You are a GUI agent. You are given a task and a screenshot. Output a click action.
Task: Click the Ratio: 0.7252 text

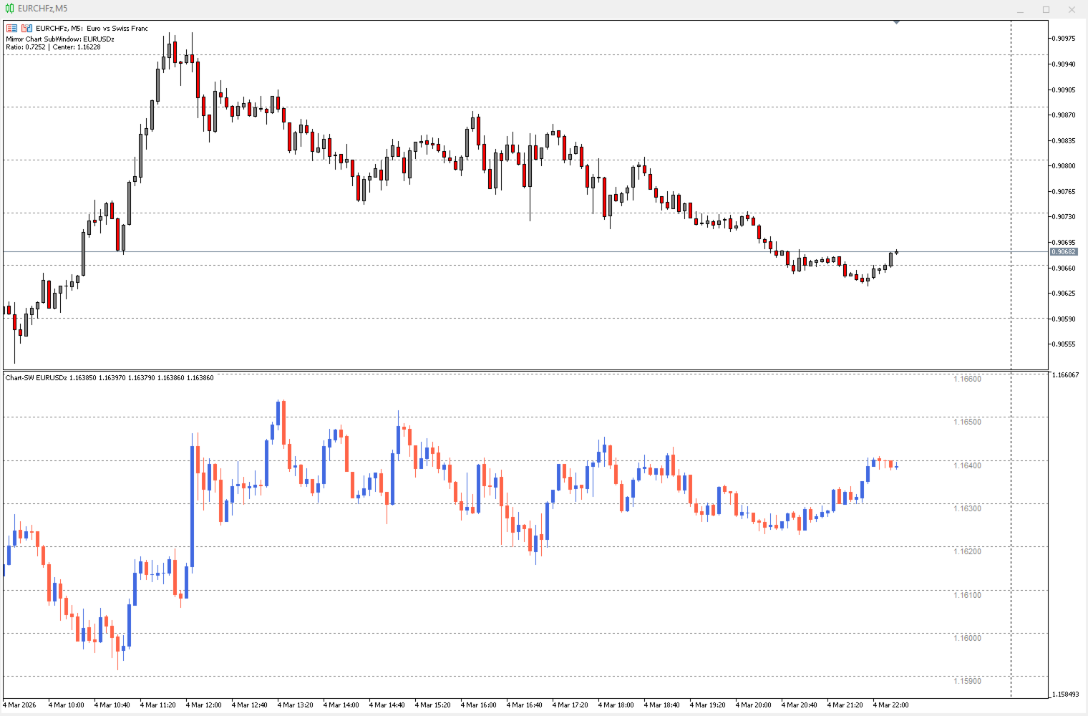(x=26, y=47)
